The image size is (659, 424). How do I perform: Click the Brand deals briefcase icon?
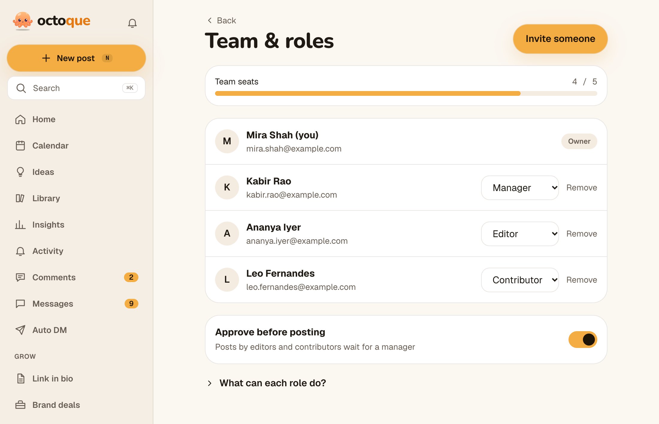point(20,405)
